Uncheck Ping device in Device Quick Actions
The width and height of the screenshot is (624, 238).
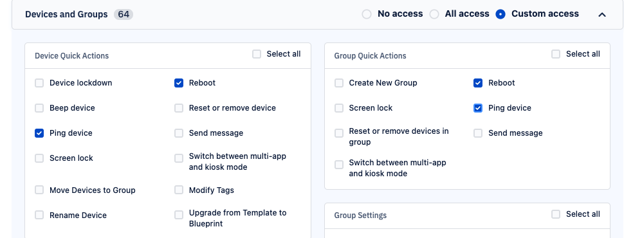[39, 133]
